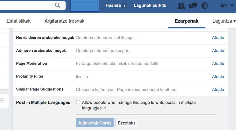This screenshot has width=236, height=130.
Task: Edit Similar Page Suggestions via Aldatu
Action: [x=218, y=89]
